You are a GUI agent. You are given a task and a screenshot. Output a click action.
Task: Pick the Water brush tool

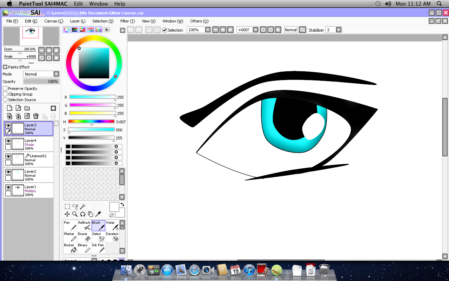click(112, 226)
